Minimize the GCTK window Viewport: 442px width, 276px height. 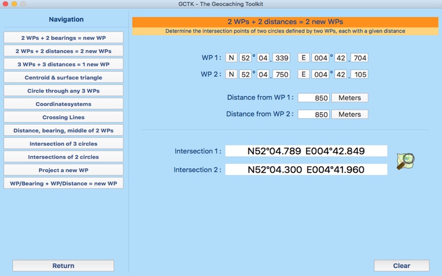tap(14, 4)
